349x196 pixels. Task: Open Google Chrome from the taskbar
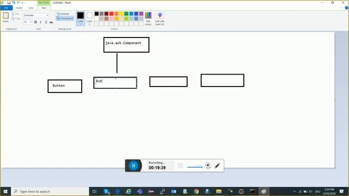pos(196,191)
